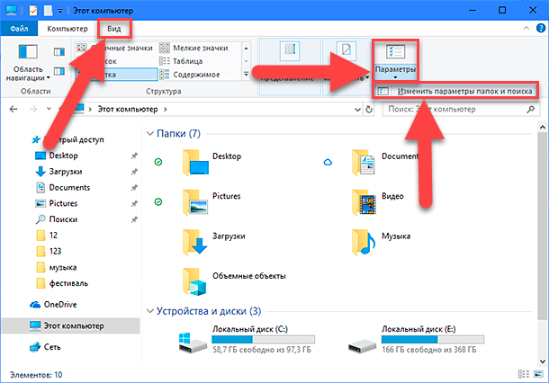Viewport: 549px width, 383px height.
Task: Select Сеть in navigation pane
Action: tap(52, 347)
